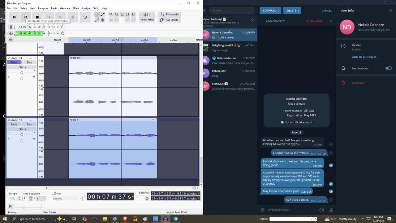The image size is (396, 223).
Task: Cancel message selection in Telegram
Action: point(327,11)
